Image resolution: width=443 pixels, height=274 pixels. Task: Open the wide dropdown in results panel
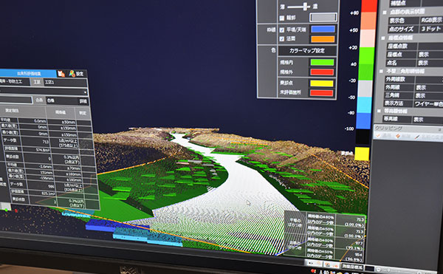[44, 92]
